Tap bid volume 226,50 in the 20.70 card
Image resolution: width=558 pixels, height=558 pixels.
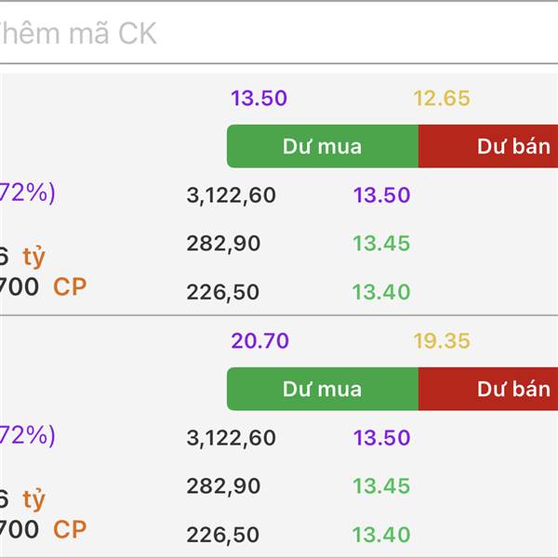(x=223, y=535)
